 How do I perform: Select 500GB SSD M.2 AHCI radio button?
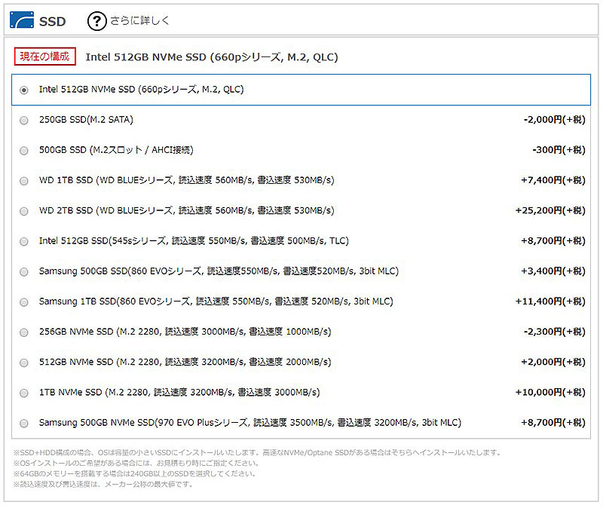pyautogui.click(x=24, y=150)
